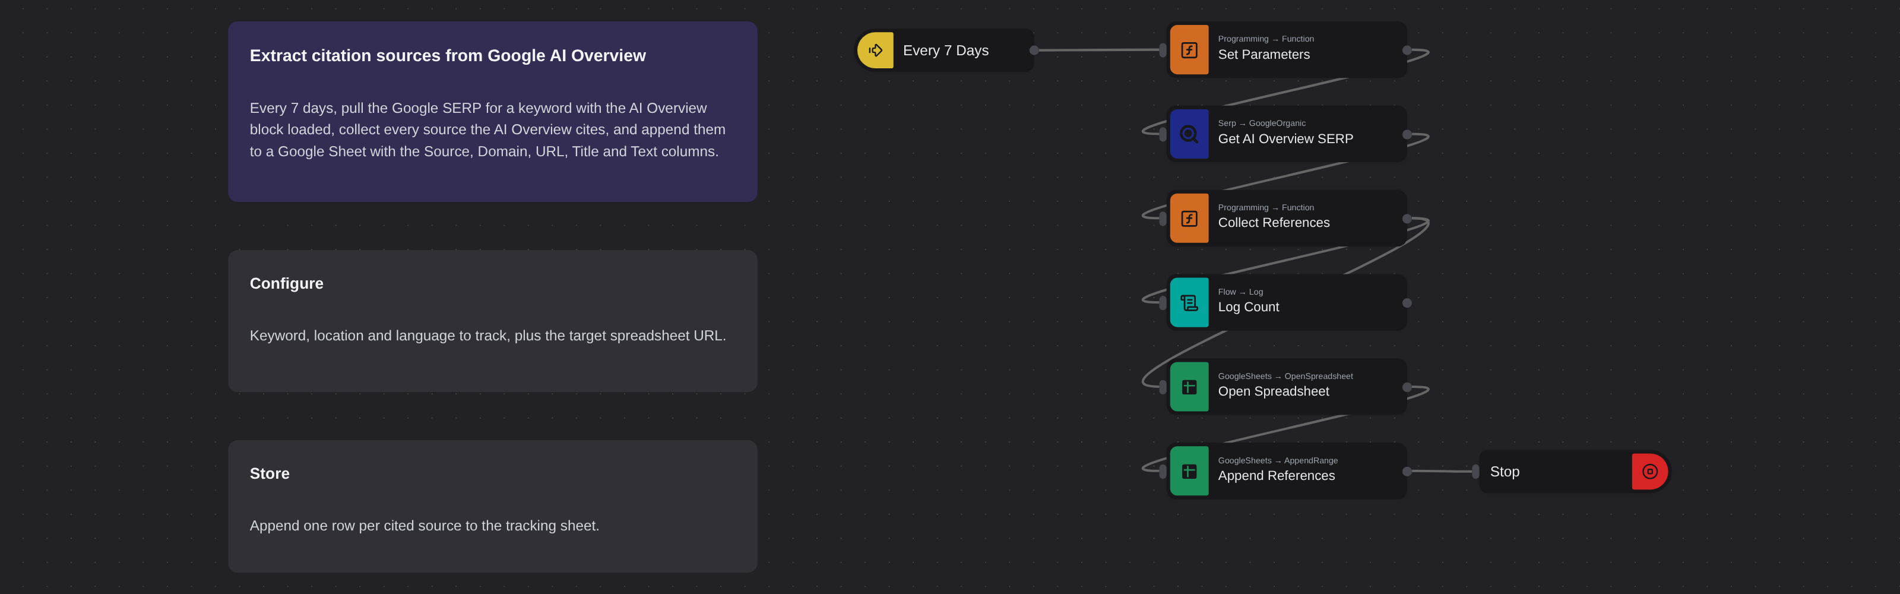This screenshot has width=1900, height=594.
Task: Click the Stop node label
Action: pos(1504,472)
